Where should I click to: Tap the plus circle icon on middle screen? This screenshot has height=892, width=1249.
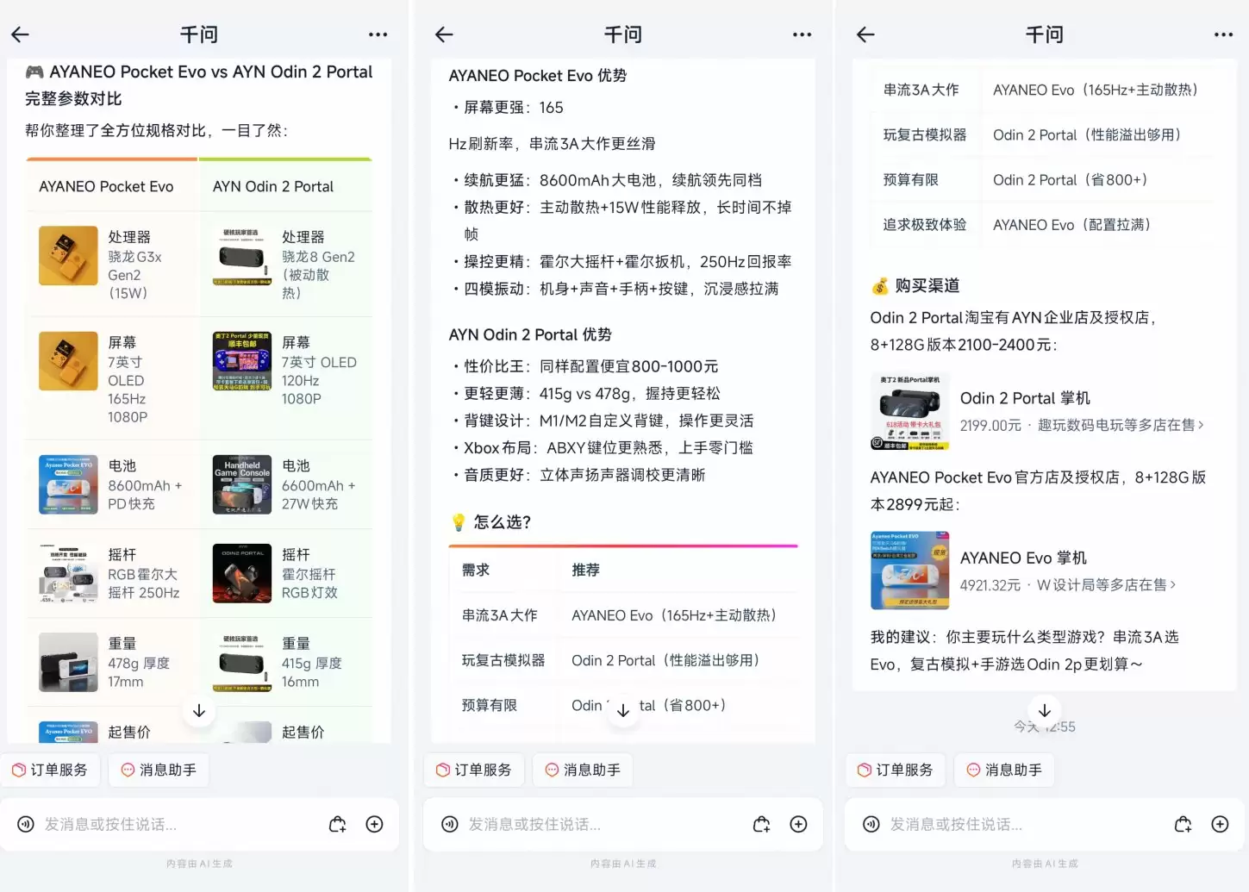click(798, 825)
